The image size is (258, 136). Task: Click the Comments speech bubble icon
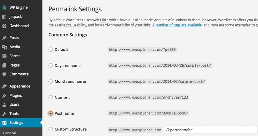[x=4, y=74]
